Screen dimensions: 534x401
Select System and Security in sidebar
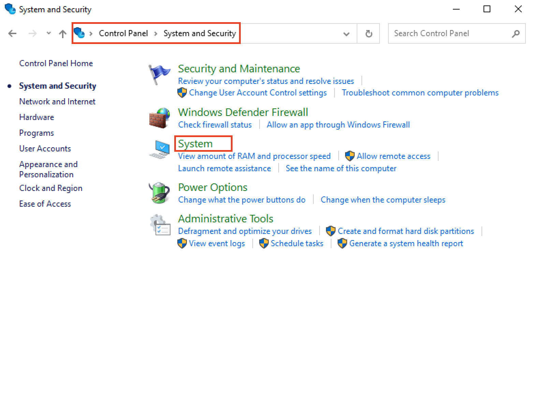[58, 86]
